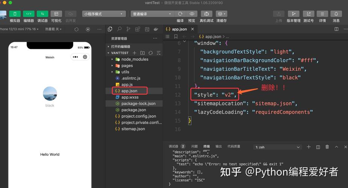Open the iPhone 12/13 mini device dropdown
348x188 pixels.
tap(19, 29)
